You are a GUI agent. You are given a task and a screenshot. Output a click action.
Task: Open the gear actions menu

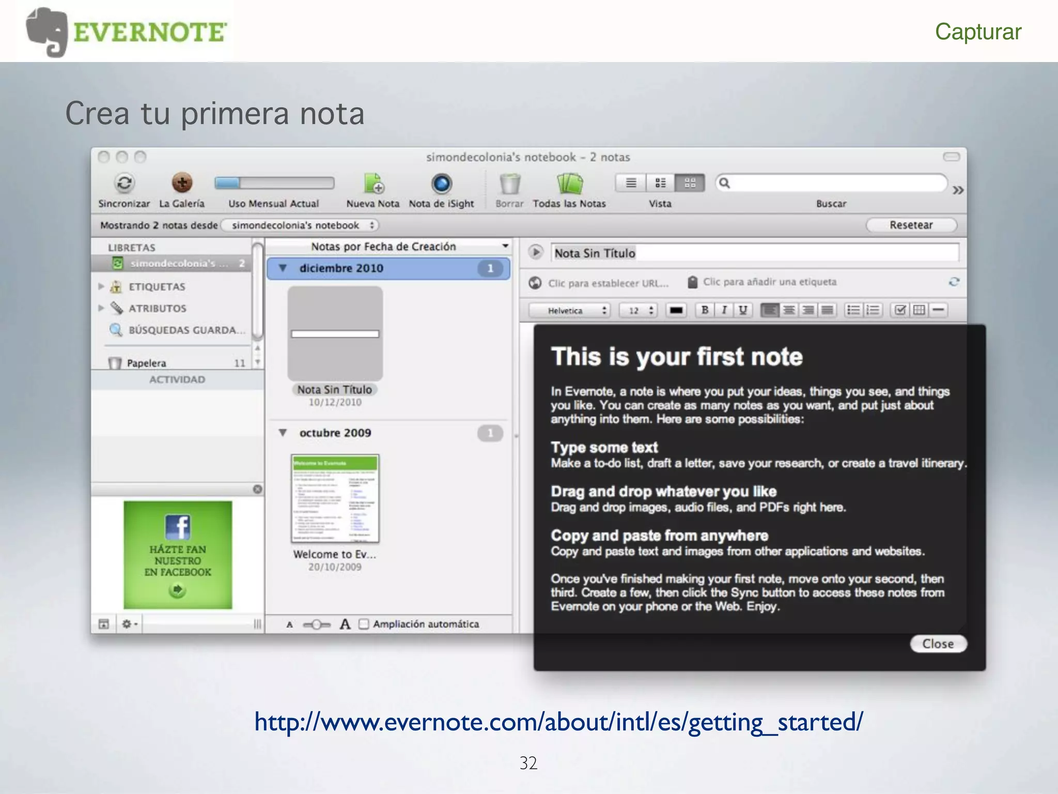coord(129,624)
